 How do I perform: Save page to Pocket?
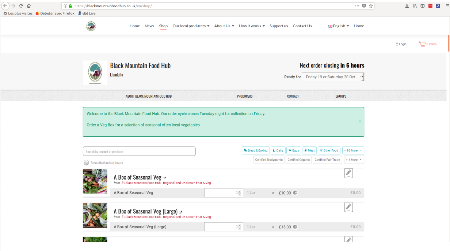(364, 6)
